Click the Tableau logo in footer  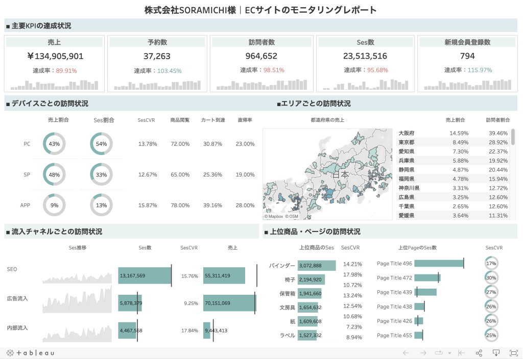coord(30,353)
